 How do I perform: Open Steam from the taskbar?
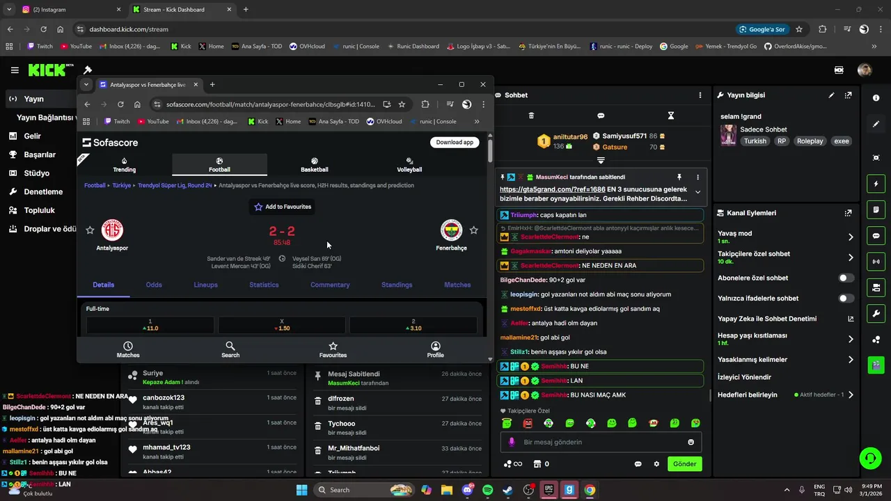(507, 490)
